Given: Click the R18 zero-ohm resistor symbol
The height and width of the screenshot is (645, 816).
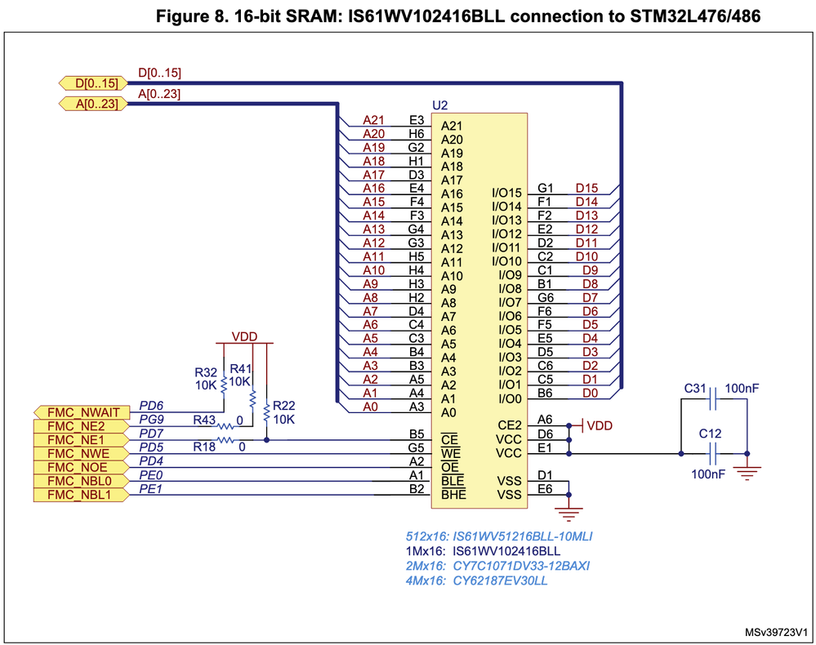Looking at the screenshot, I should [225, 440].
